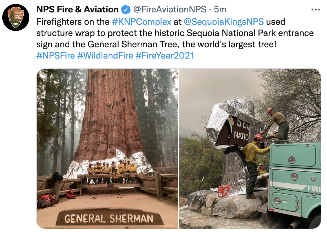Screen dimensions: 327x232
Task: Open the #NPSFire hashtag
Action: tap(56, 55)
